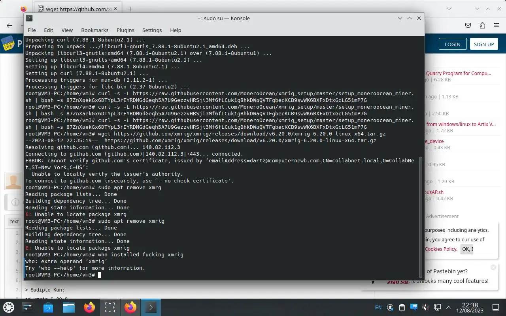This screenshot has height=316, width=506.
Task: Expand hidden system tray icons arrow
Action: (449, 307)
